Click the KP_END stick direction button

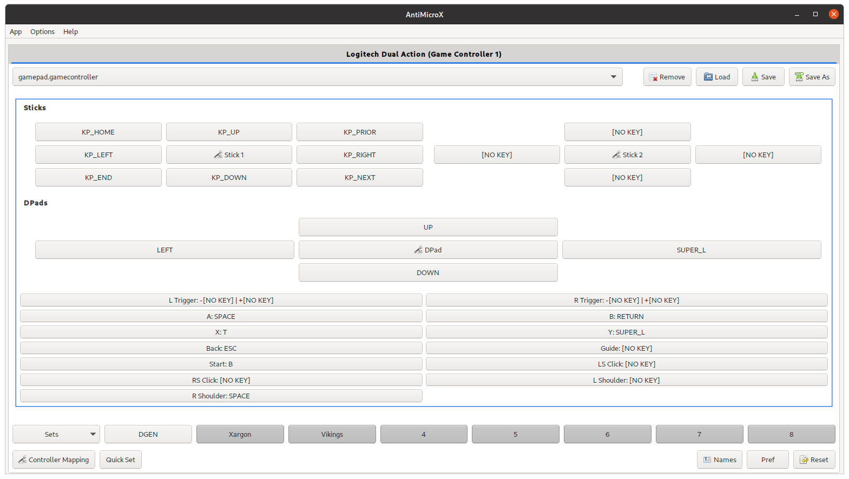(x=98, y=177)
